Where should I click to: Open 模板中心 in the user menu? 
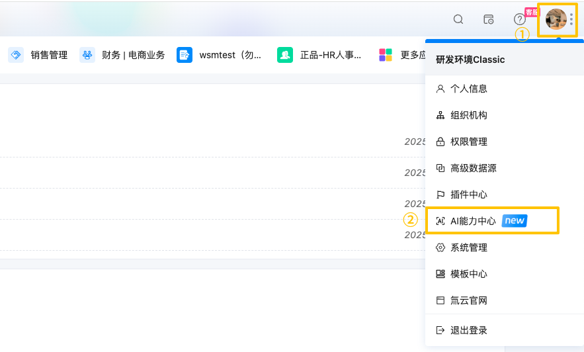click(468, 274)
